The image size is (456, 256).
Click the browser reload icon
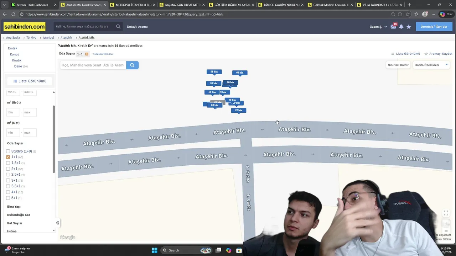click(13, 14)
